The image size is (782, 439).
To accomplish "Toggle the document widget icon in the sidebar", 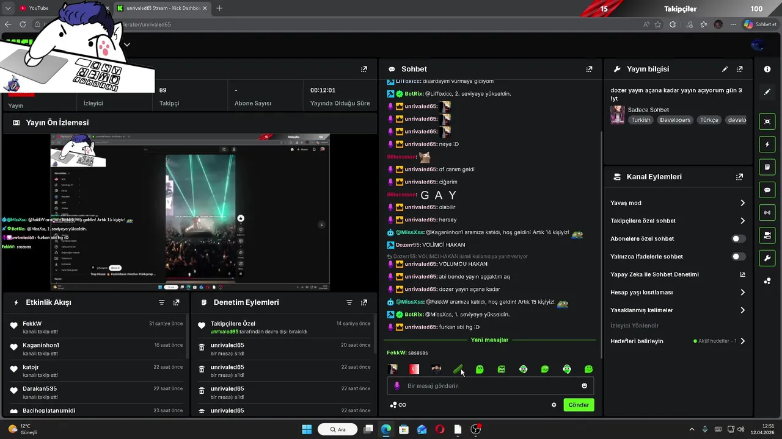I will coord(767,167).
